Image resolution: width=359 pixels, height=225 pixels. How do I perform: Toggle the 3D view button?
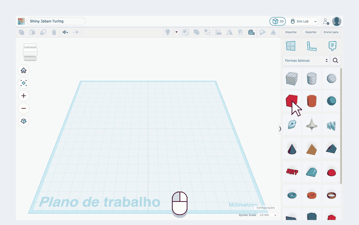[x=278, y=21]
